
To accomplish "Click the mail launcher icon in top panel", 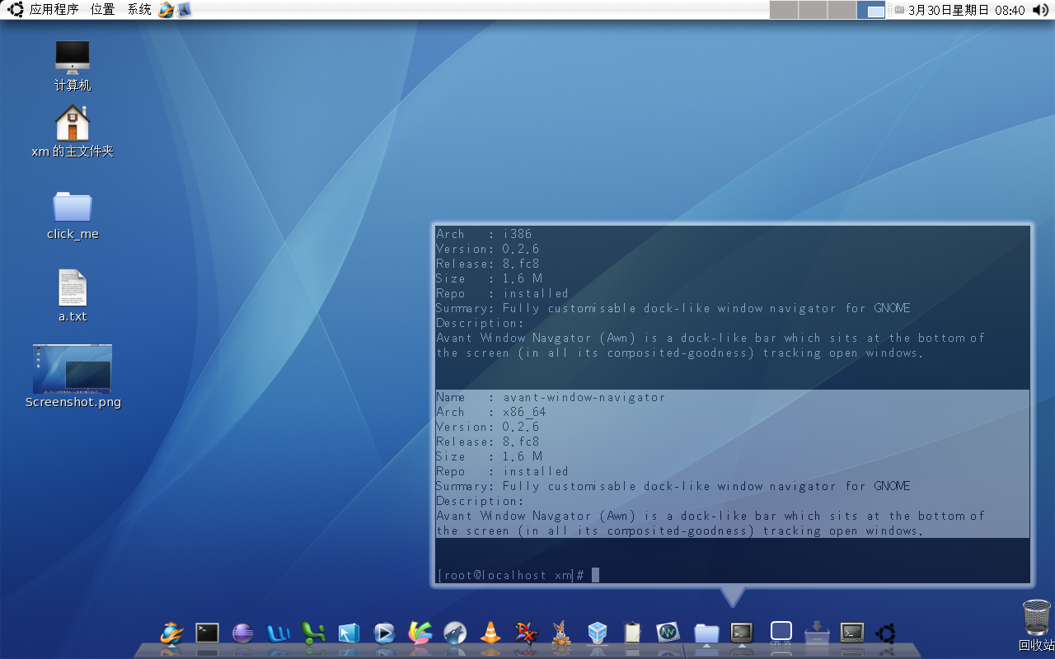I will (184, 10).
